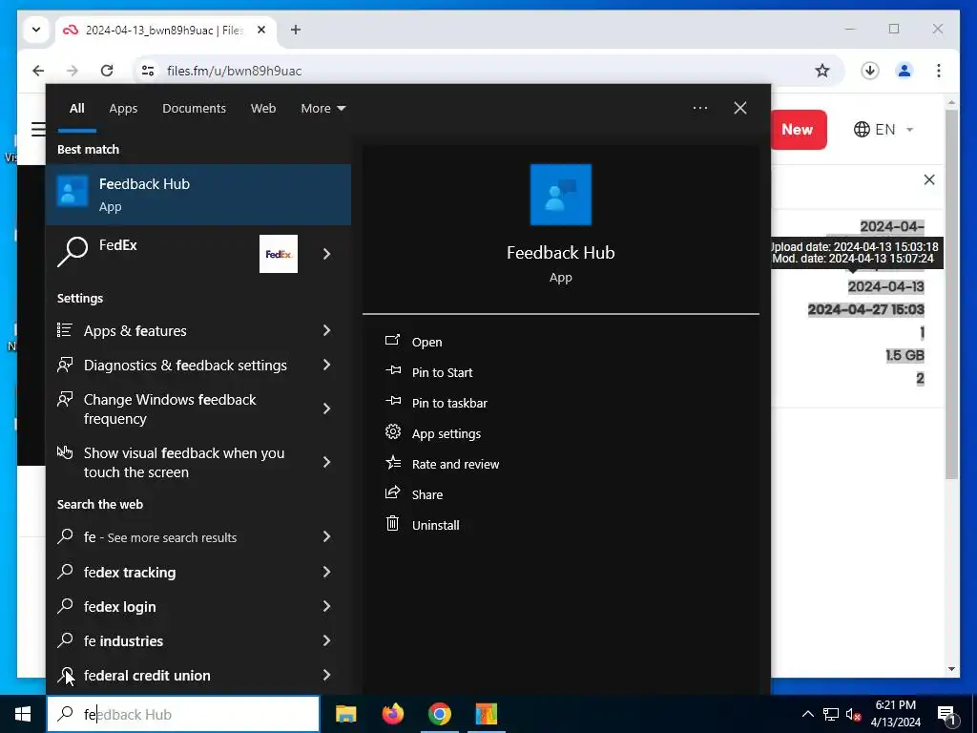
Task: View site information icon in address bar
Action: (148, 71)
